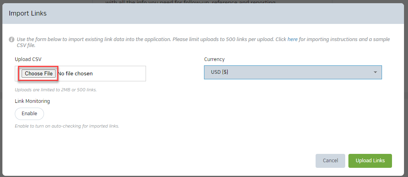
Task: Click the "No file chosen" text
Action: [x=75, y=73]
